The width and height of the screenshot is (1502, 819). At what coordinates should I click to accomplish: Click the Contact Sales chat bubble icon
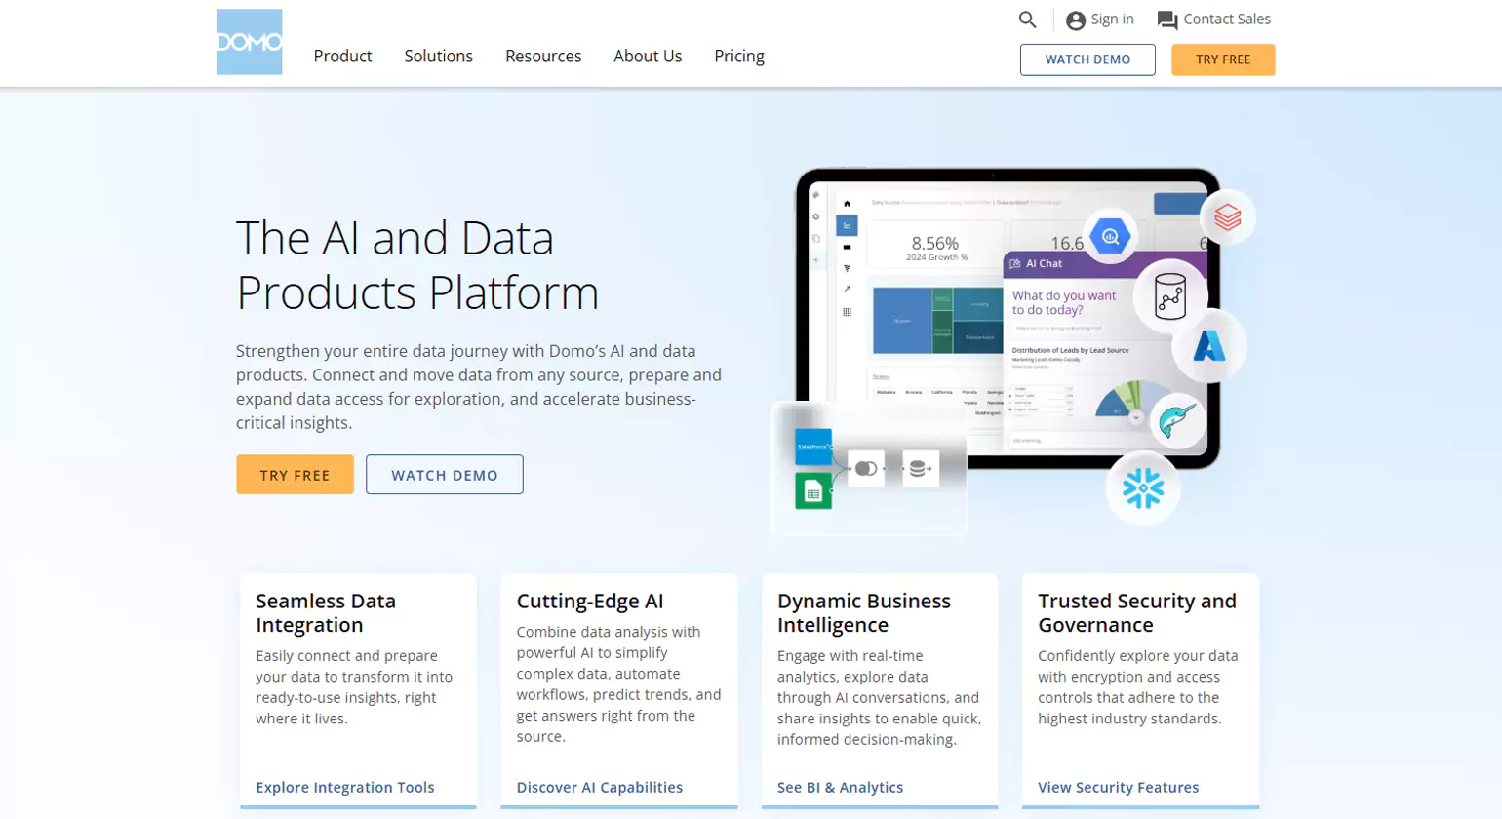click(x=1166, y=20)
